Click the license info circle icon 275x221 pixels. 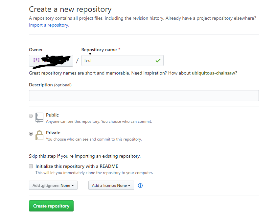pos(140,186)
